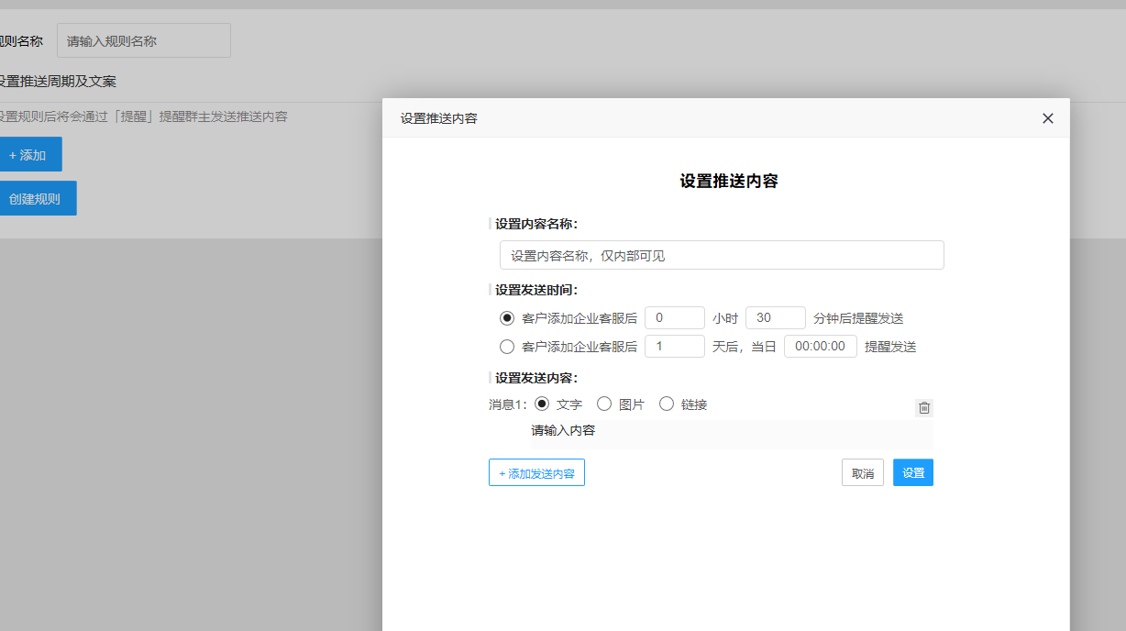Cancel the dialog with 取消
1126x631 pixels.
tap(862, 473)
